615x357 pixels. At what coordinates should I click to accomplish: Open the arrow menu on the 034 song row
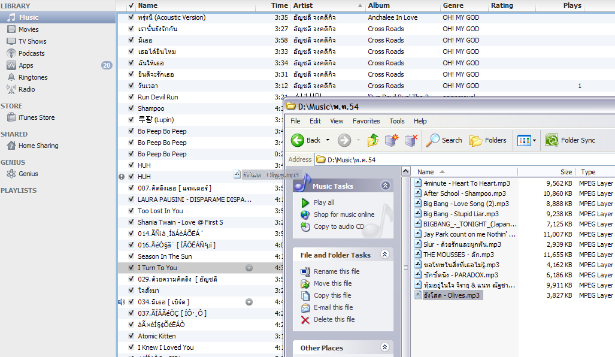249,302
